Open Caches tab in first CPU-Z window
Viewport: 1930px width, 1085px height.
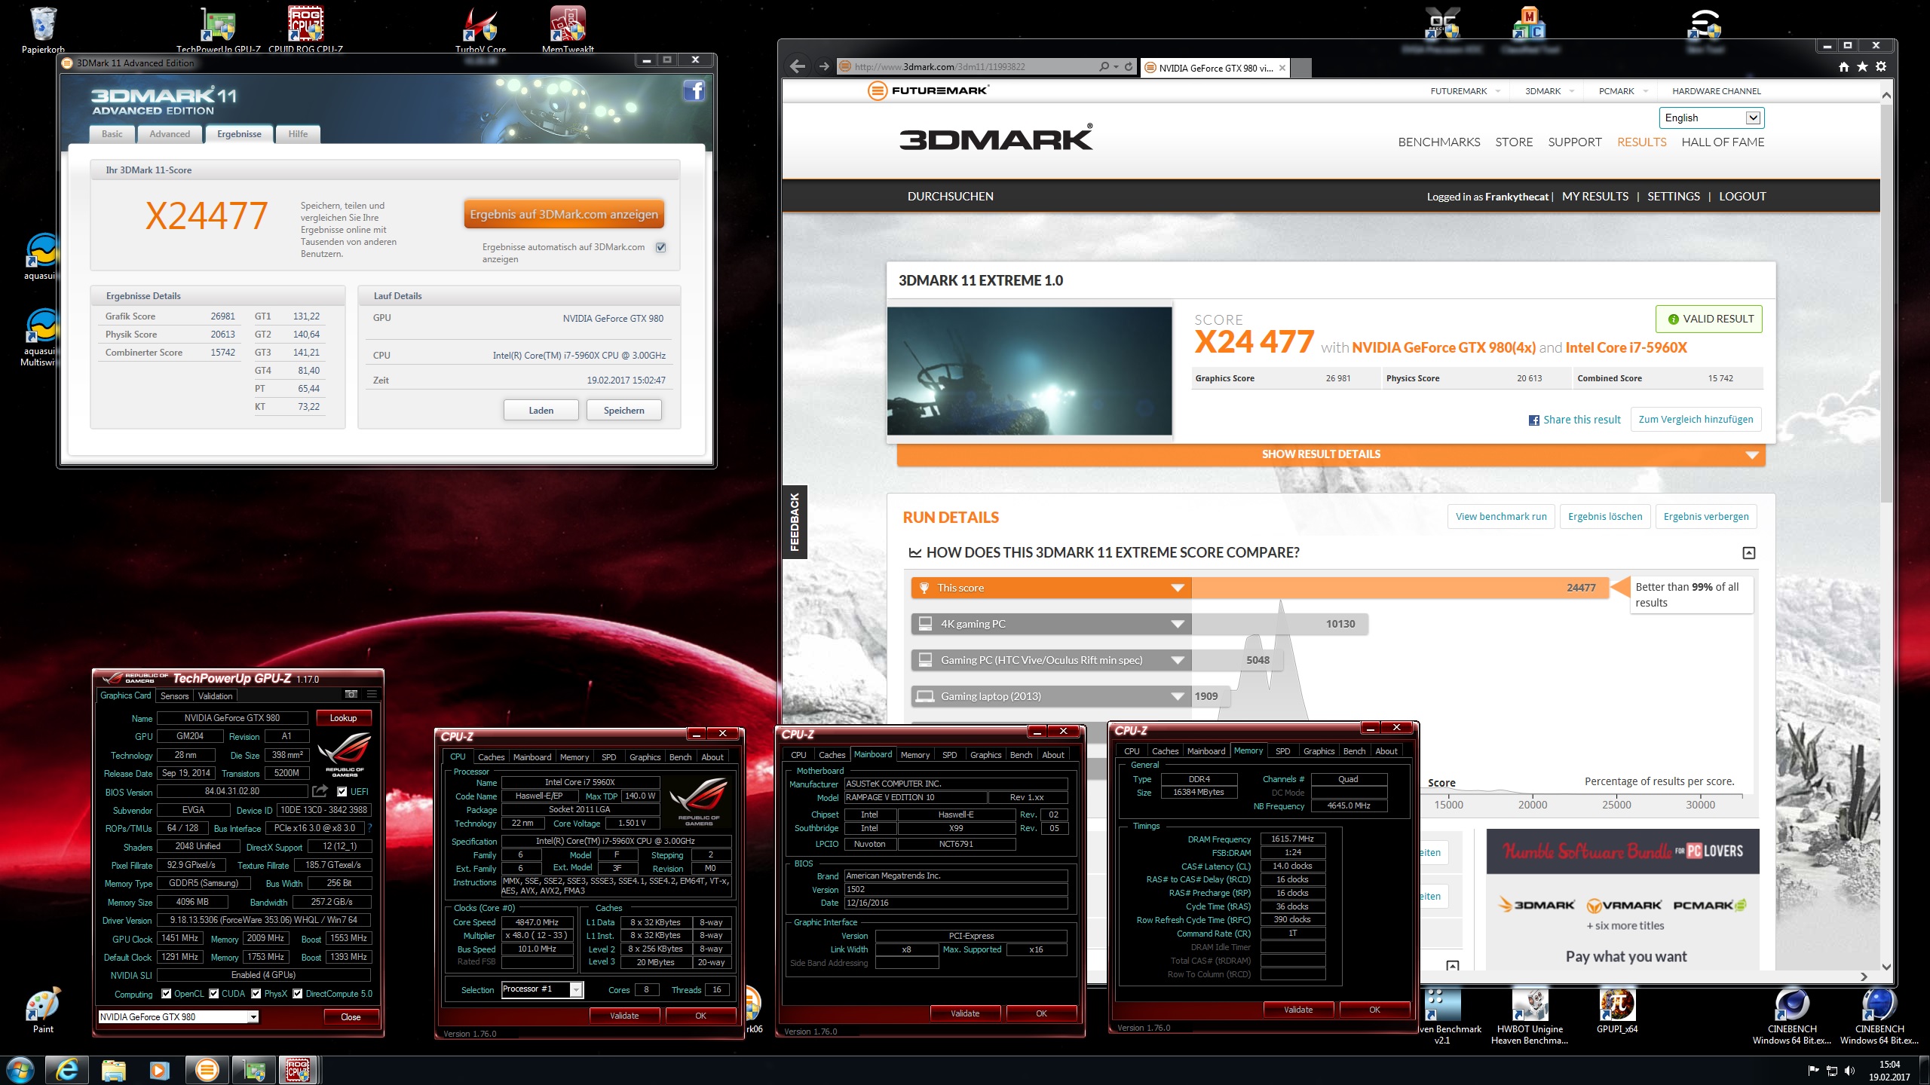pyautogui.click(x=491, y=756)
